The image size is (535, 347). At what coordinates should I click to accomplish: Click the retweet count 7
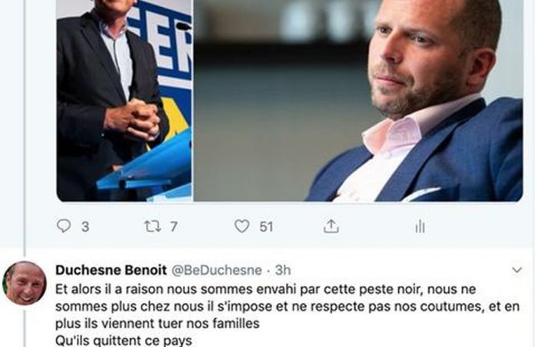[x=174, y=227]
